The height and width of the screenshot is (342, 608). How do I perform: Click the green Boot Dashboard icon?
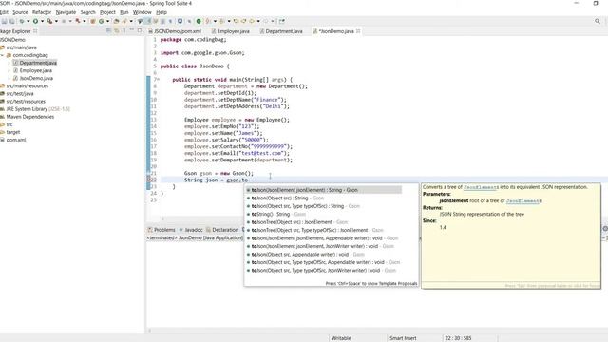(x=199, y=21)
